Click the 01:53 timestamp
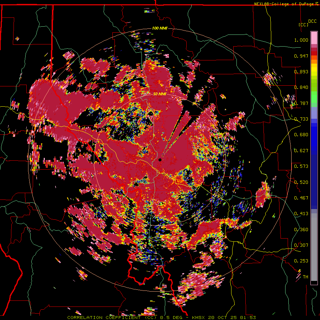Viewport: 320px width, 320px height. pyautogui.click(x=248, y=318)
